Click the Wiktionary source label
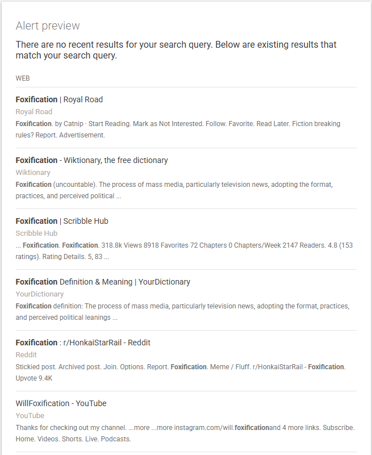The image size is (372, 455). coord(33,173)
